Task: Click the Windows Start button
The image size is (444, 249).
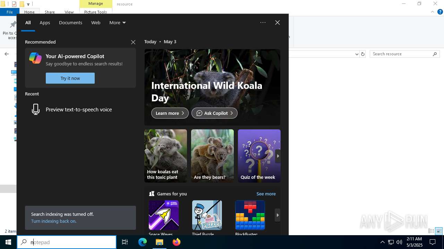Action: (8, 242)
